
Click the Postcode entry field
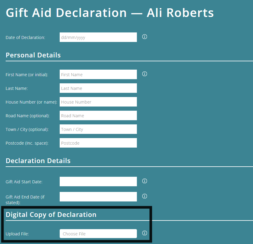(98, 143)
